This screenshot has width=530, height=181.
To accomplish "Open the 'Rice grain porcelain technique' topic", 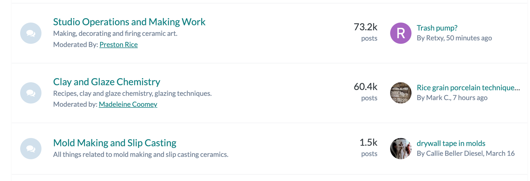I will pyautogui.click(x=468, y=88).
